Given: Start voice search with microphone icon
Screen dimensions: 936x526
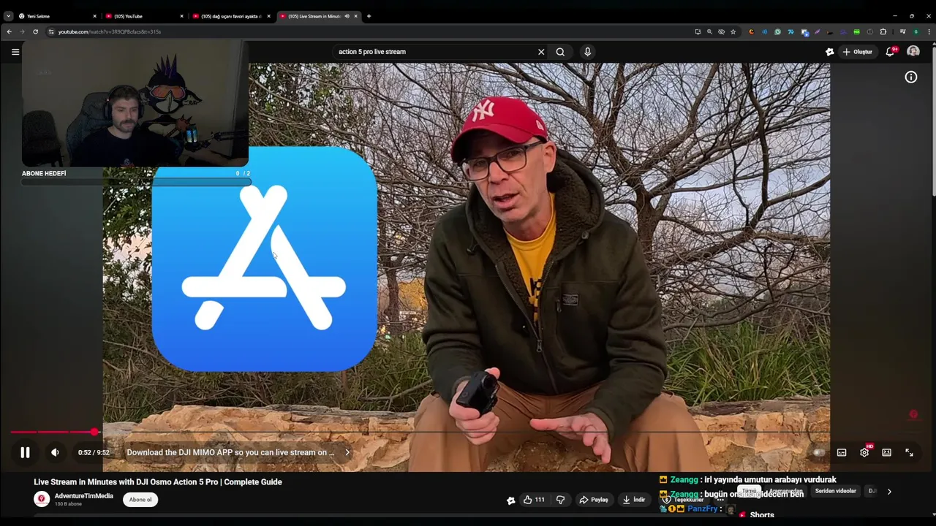Looking at the screenshot, I should click(x=587, y=52).
